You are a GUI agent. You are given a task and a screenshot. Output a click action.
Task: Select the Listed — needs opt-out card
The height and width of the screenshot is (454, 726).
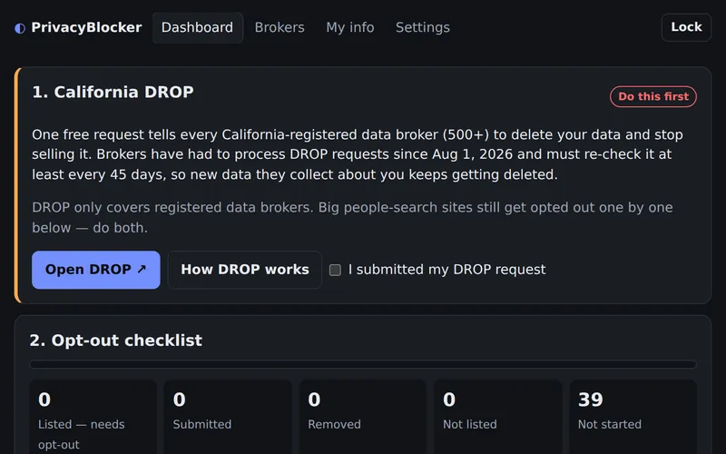click(93, 417)
